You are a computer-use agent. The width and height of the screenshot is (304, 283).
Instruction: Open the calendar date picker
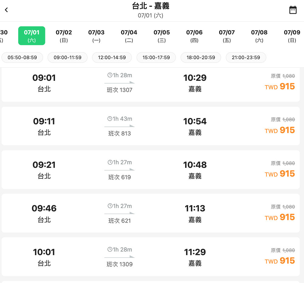click(x=293, y=10)
